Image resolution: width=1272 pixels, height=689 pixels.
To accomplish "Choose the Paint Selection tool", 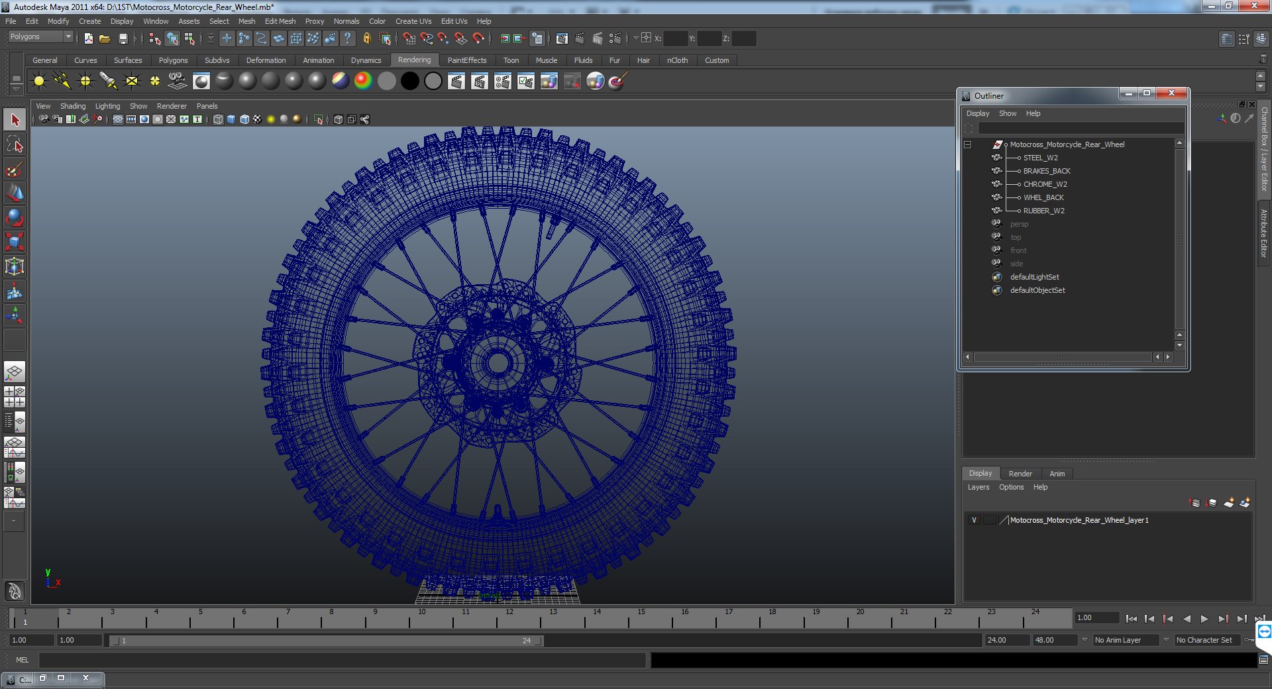I will [x=15, y=169].
